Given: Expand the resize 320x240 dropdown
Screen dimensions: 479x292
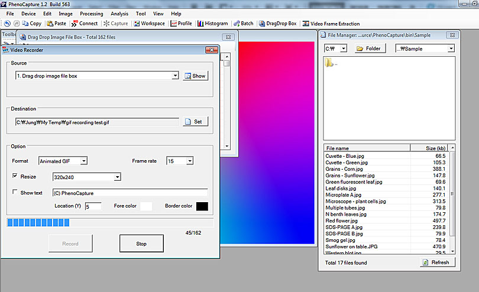Looking at the screenshot, I should (x=117, y=177).
